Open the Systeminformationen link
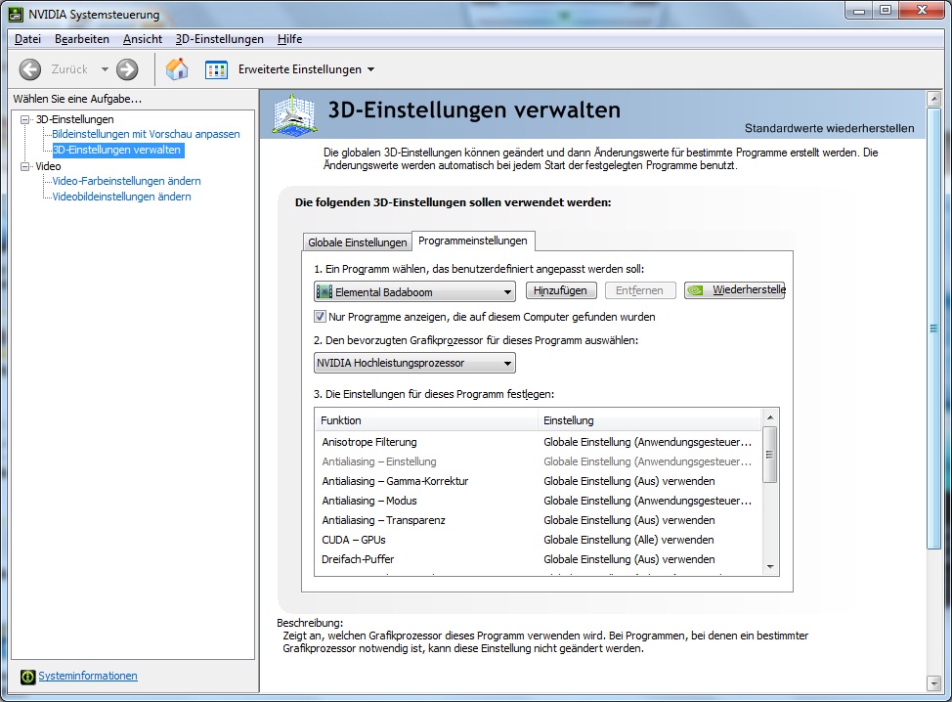 88,676
